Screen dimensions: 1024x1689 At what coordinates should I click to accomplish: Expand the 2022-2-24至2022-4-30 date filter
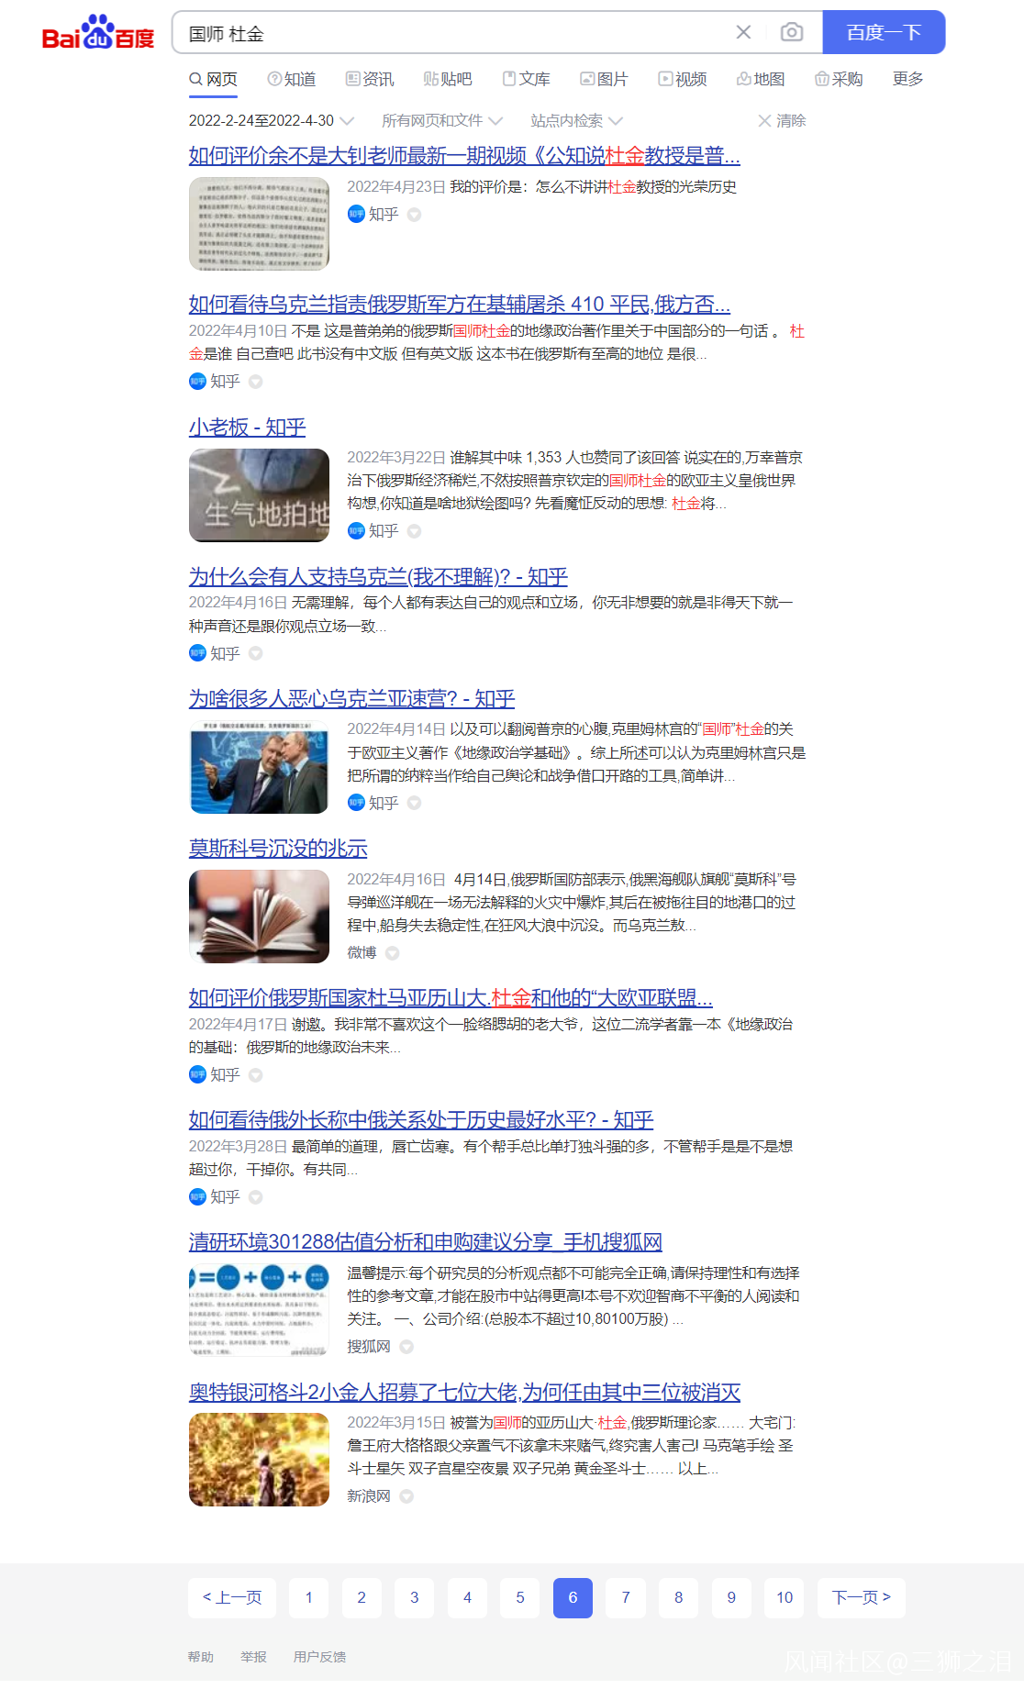pos(272,121)
